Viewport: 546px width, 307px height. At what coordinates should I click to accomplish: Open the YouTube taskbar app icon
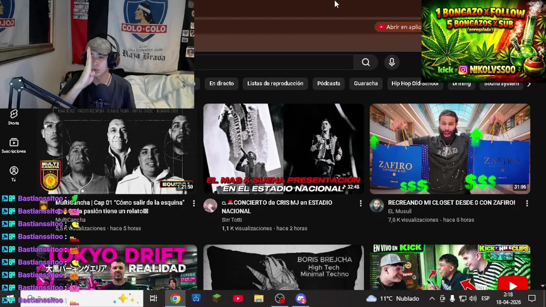click(238, 298)
